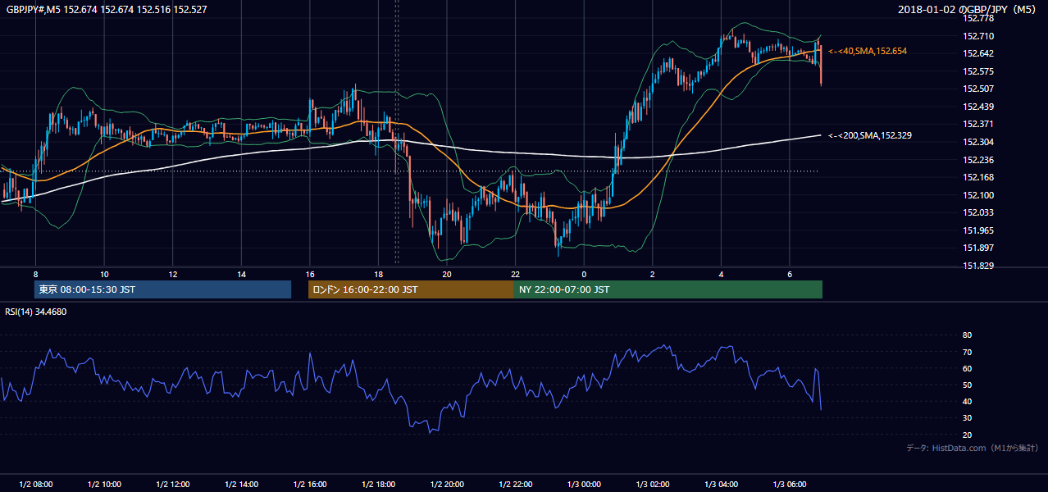Click the RSI scale value 60

tap(967, 368)
